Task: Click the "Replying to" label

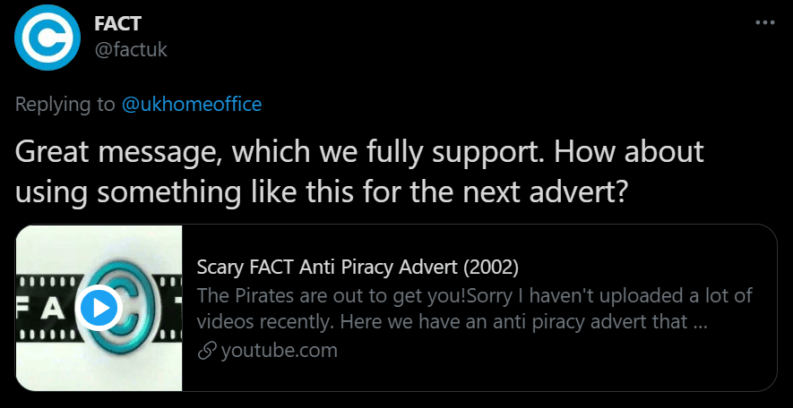Action: pyautogui.click(x=65, y=104)
